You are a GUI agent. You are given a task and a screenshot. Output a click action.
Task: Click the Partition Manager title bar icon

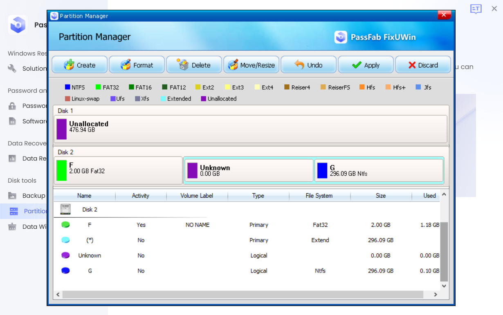(54, 16)
